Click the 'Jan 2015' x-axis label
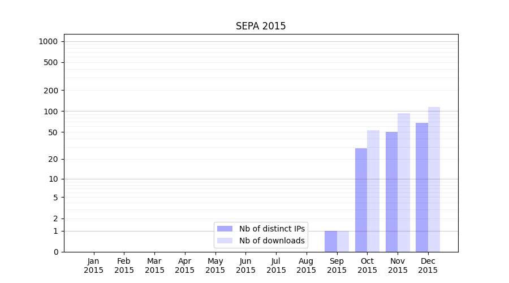Image resolution: width=509 pixels, height=283 pixels. click(94, 265)
